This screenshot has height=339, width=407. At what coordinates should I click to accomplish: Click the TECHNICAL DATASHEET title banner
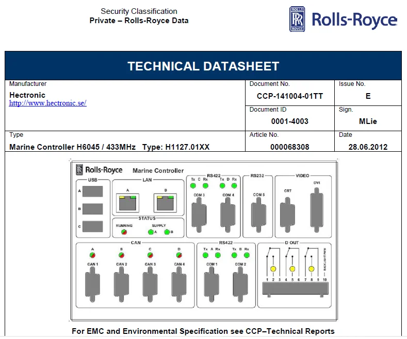tap(203, 66)
